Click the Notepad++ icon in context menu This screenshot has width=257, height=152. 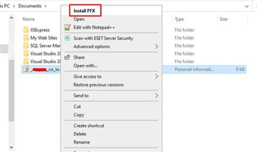(x=67, y=27)
